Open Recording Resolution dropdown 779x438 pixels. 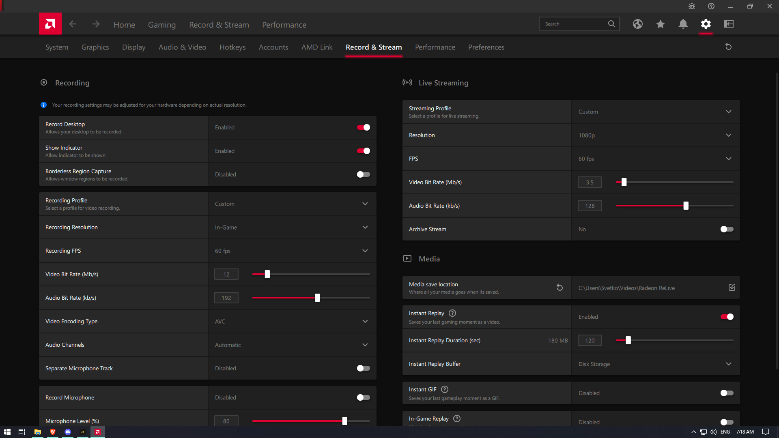tap(292, 228)
